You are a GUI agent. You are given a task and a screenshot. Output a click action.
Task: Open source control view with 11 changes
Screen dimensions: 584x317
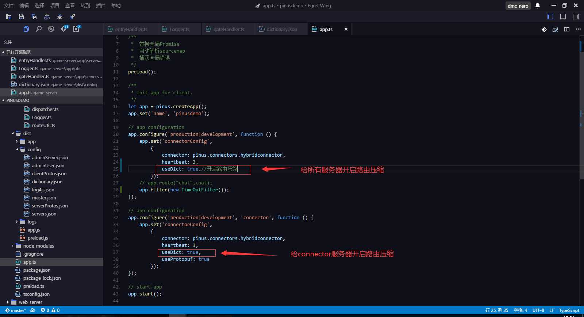[x=64, y=28]
